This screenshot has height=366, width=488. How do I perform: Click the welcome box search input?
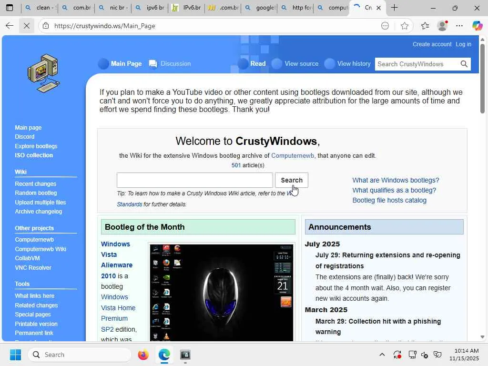(195, 180)
